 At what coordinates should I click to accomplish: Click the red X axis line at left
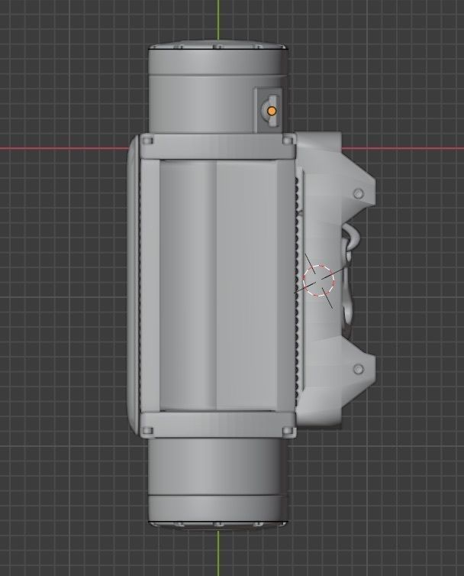coord(64,148)
